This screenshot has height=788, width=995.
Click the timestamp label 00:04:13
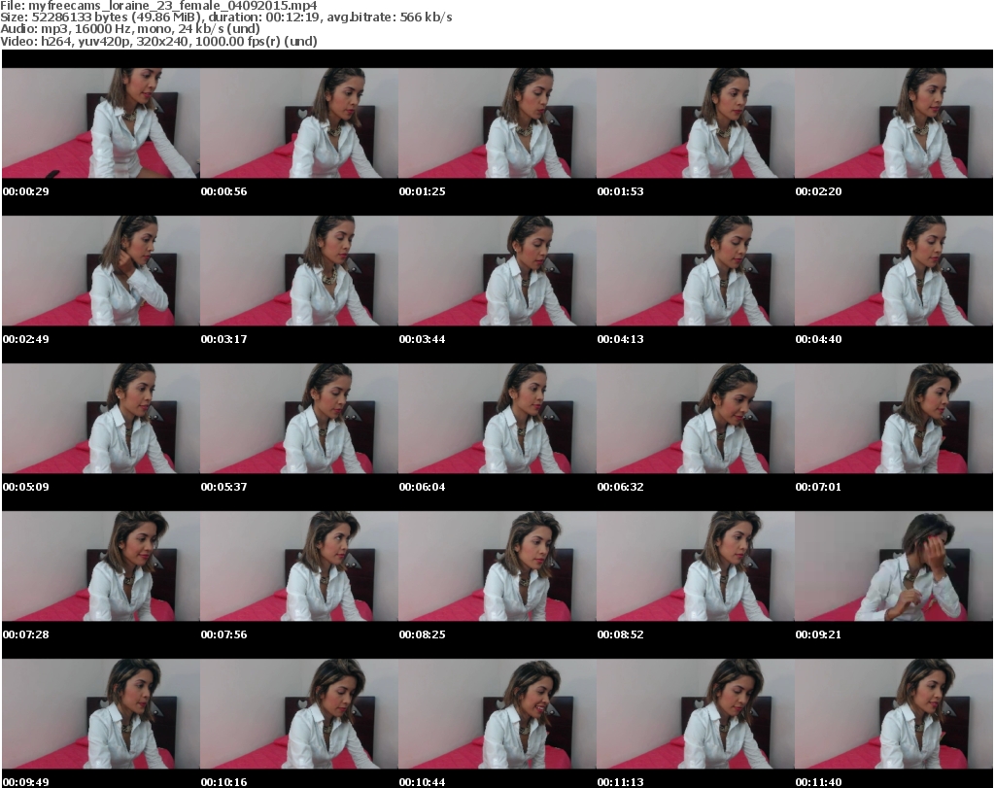[621, 339]
